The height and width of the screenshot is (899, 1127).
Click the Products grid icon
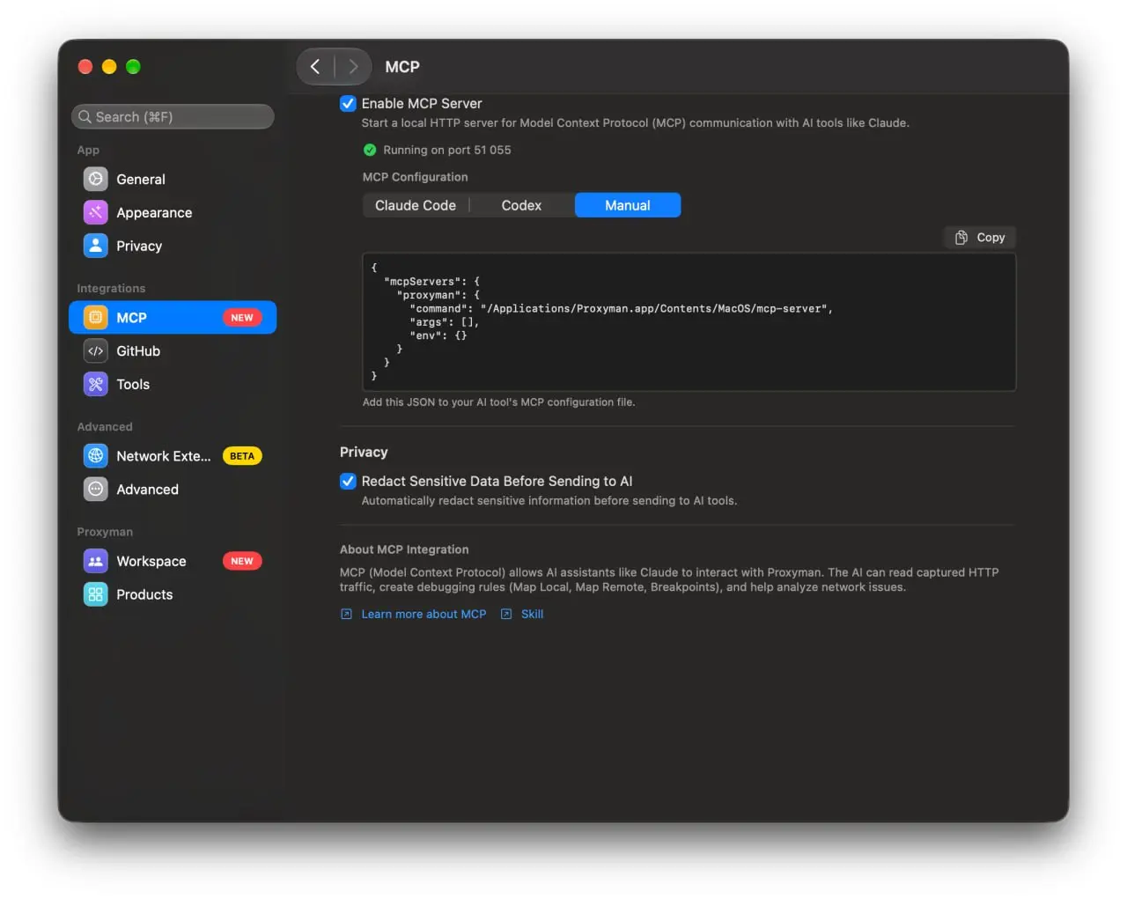tap(96, 594)
